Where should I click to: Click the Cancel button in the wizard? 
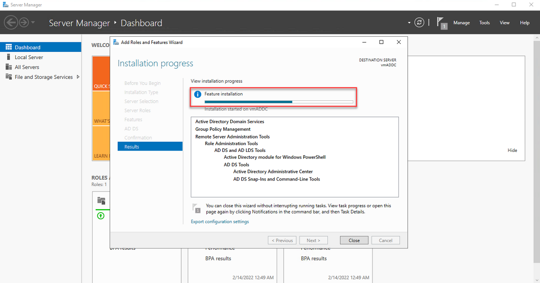pos(386,240)
